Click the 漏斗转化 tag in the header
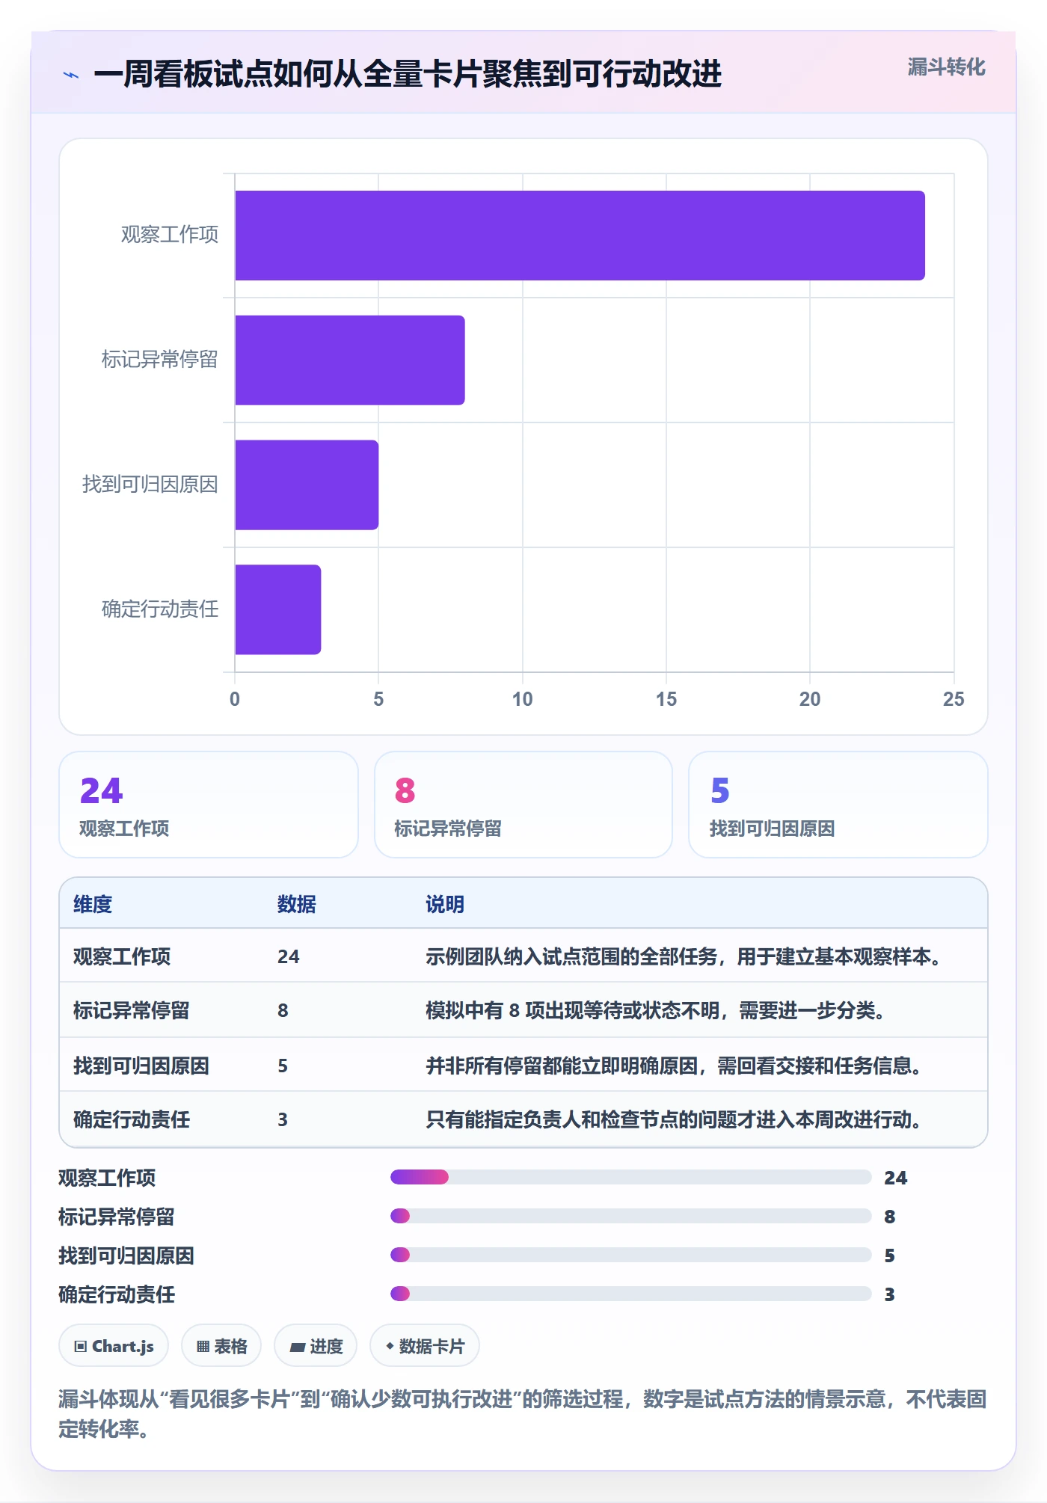Screen dimensions: 1047x1503 (946, 67)
